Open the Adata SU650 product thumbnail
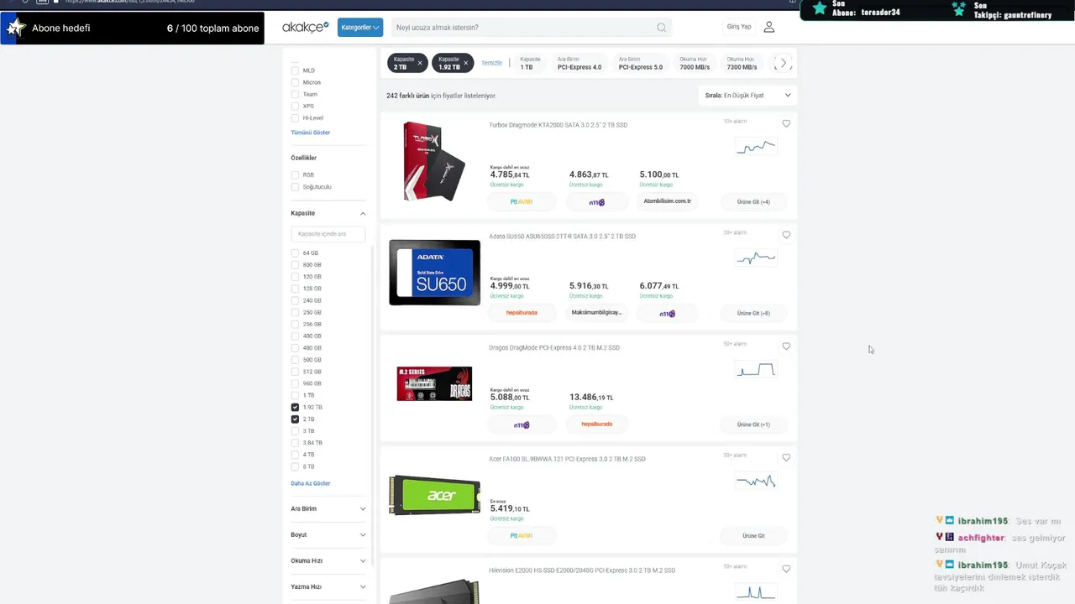1075x604 pixels. point(434,273)
